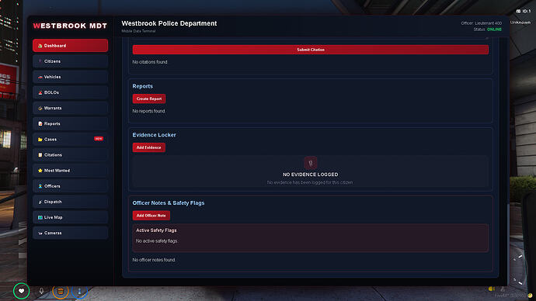Select Citations in the sidebar
The height and width of the screenshot is (301, 536).
click(70, 155)
